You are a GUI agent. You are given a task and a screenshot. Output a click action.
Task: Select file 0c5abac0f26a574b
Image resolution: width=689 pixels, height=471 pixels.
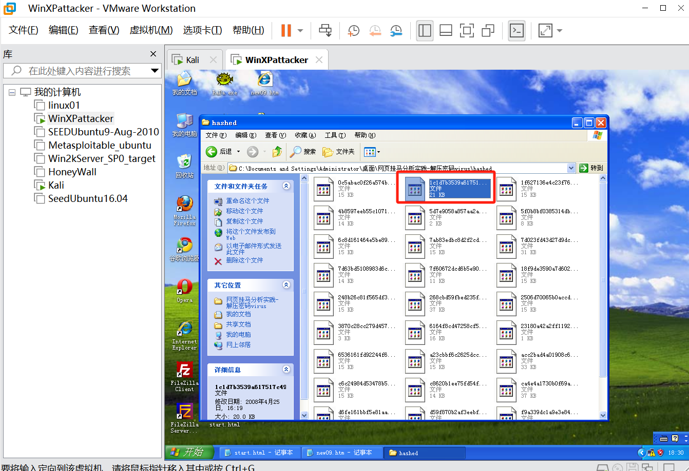point(355,189)
